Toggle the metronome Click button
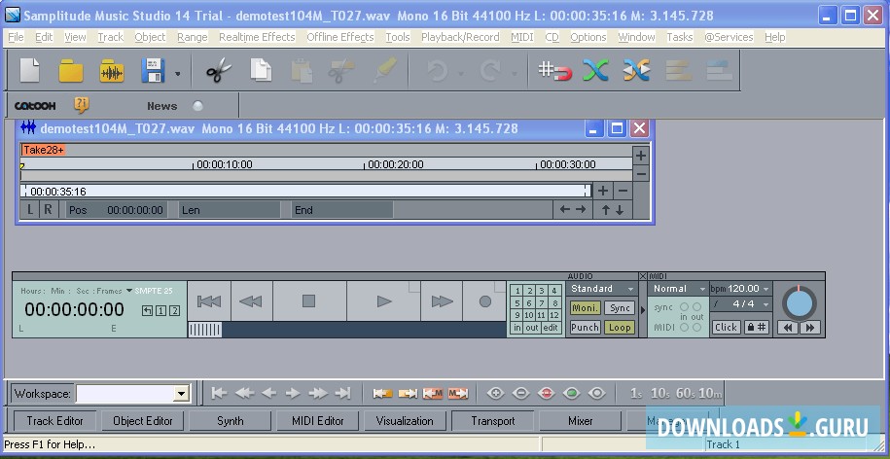Screen dimensions: 890x459 pos(726,328)
